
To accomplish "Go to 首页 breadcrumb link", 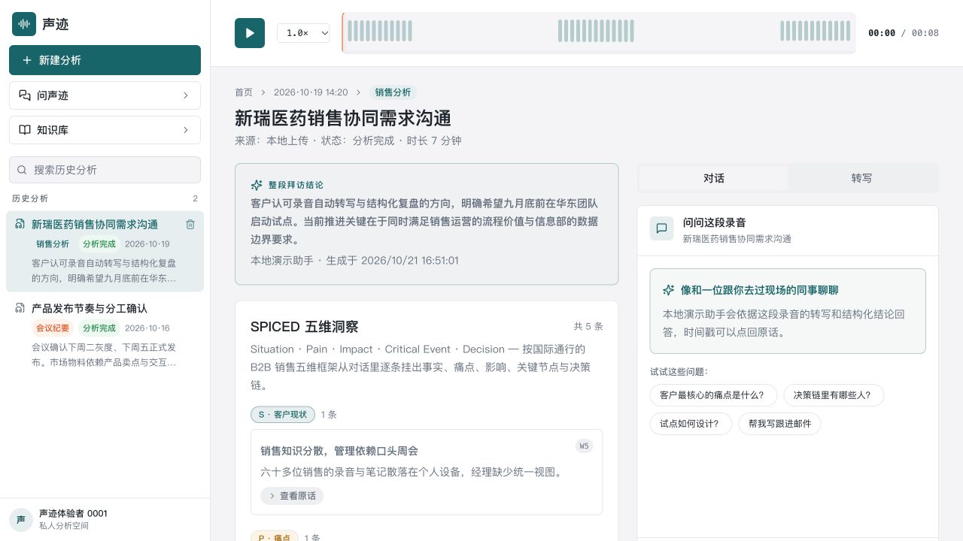I will click(x=244, y=92).
